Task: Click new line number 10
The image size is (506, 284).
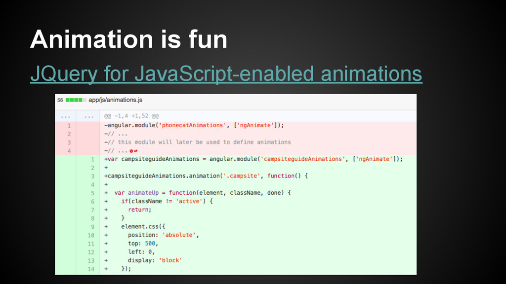Action: pos(91,235)
